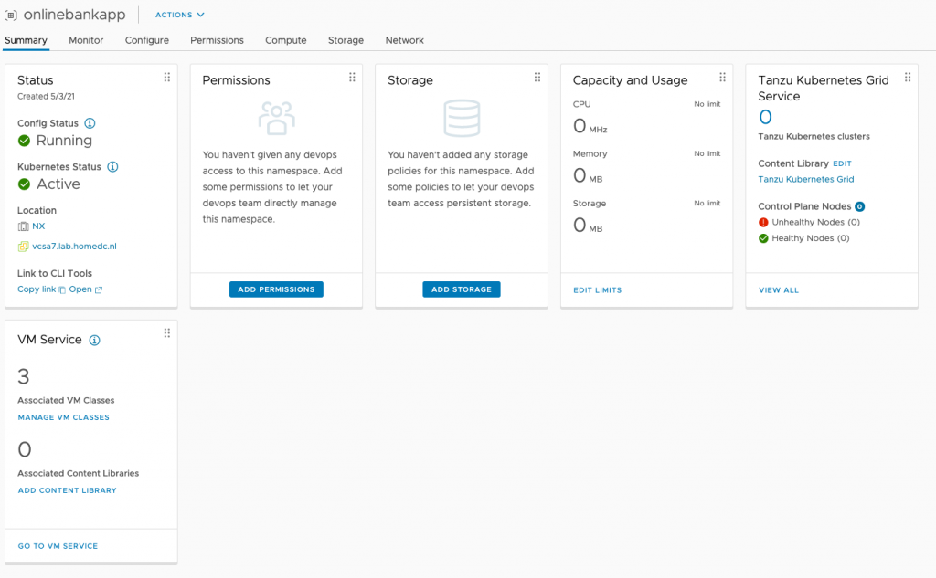Open the Actions dropdown menu

point(179,15)
